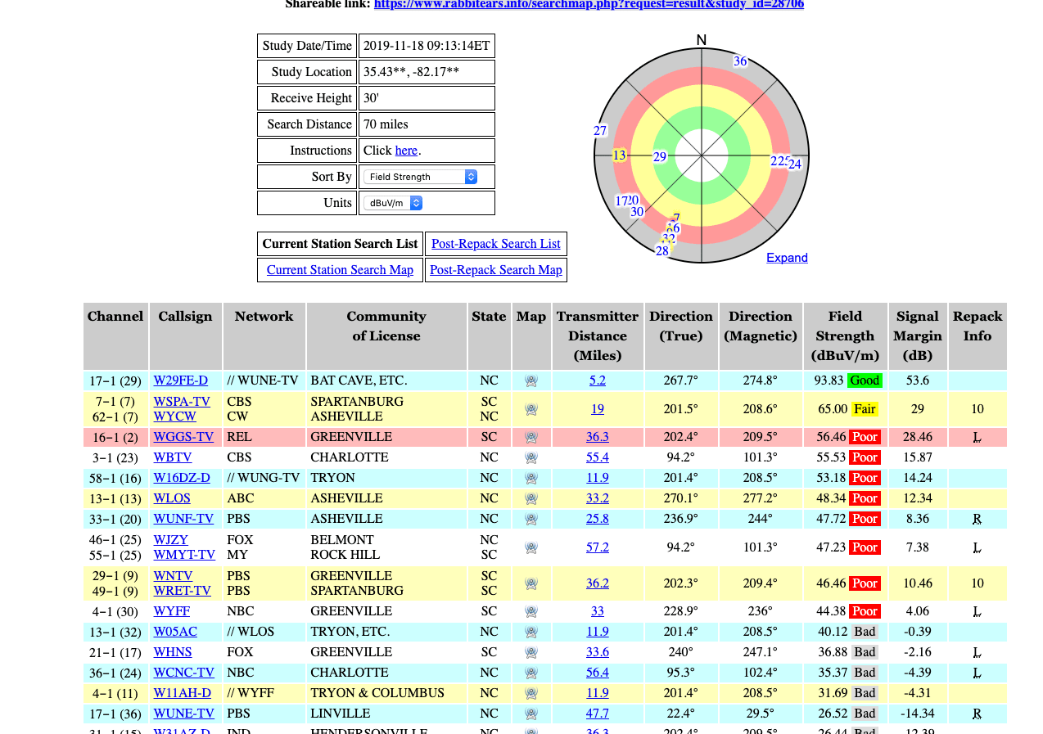The image size is (1043, 734).
Task: Click the '70 miles' search distance value
Action: (386, 124)
